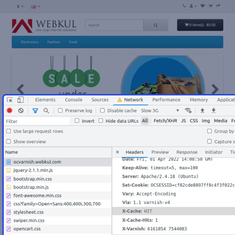Import a HAR file with the upload arrow

(202, 110)
